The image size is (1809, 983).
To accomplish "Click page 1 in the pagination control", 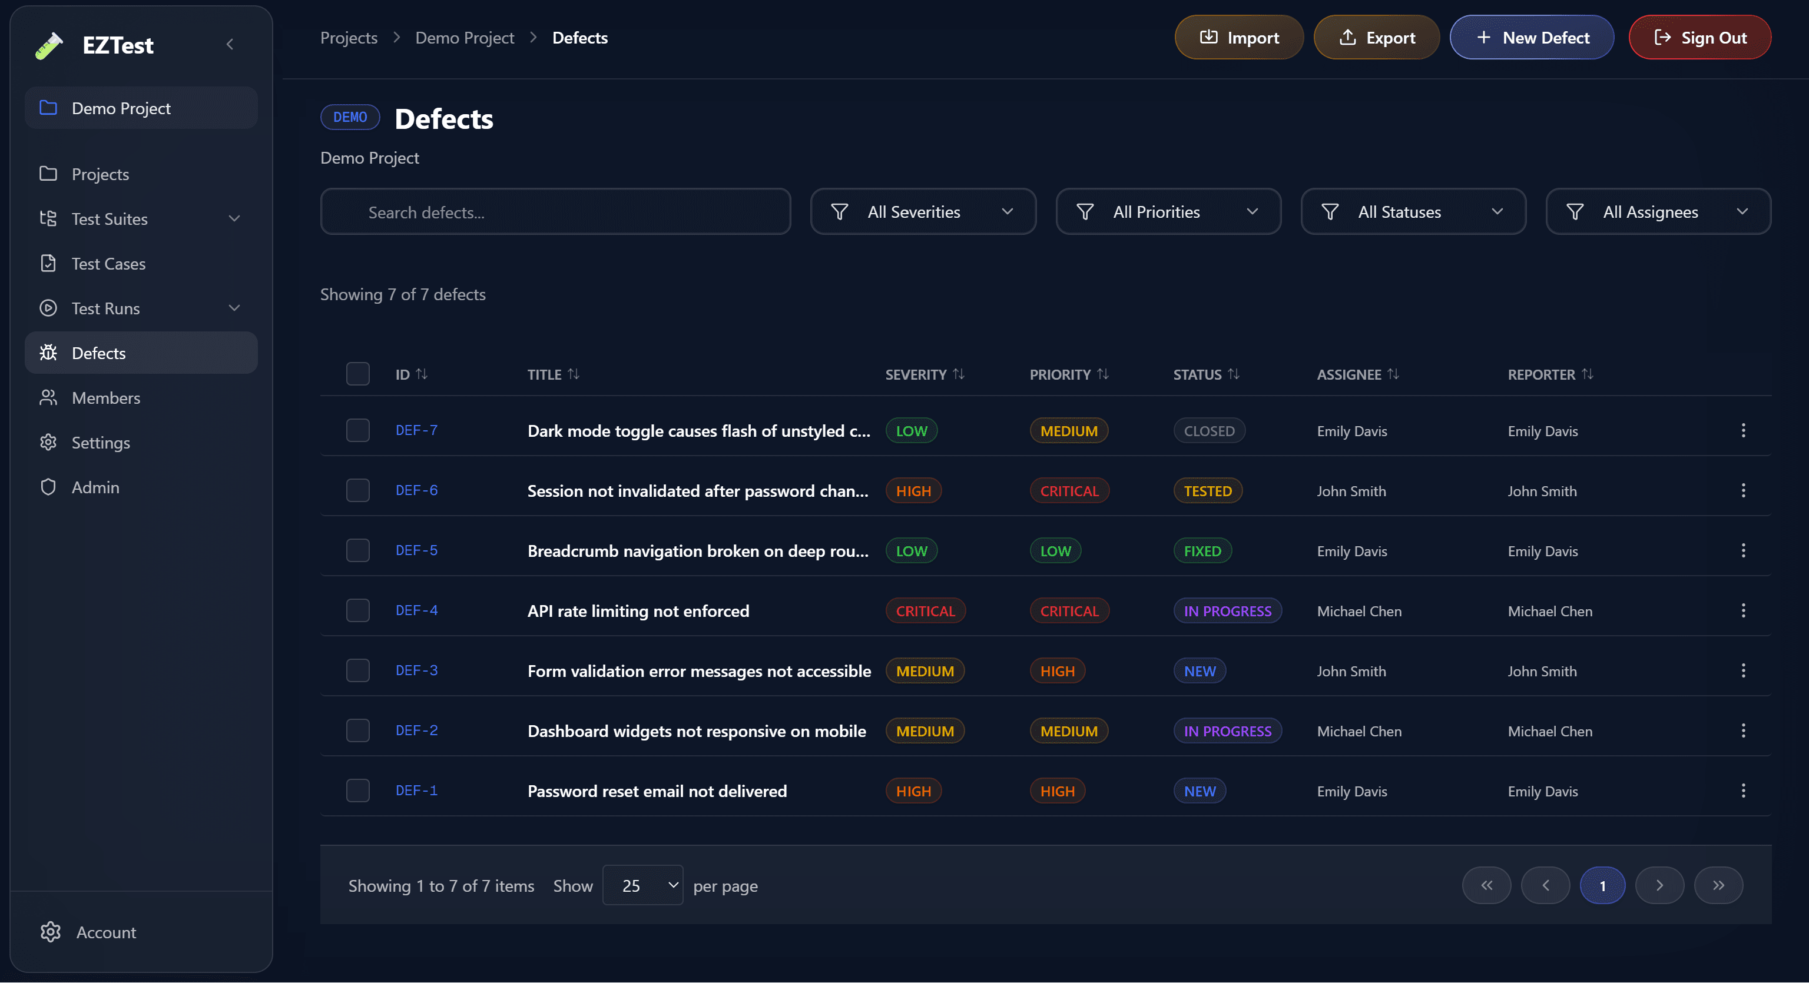I will click(1602, 885).
